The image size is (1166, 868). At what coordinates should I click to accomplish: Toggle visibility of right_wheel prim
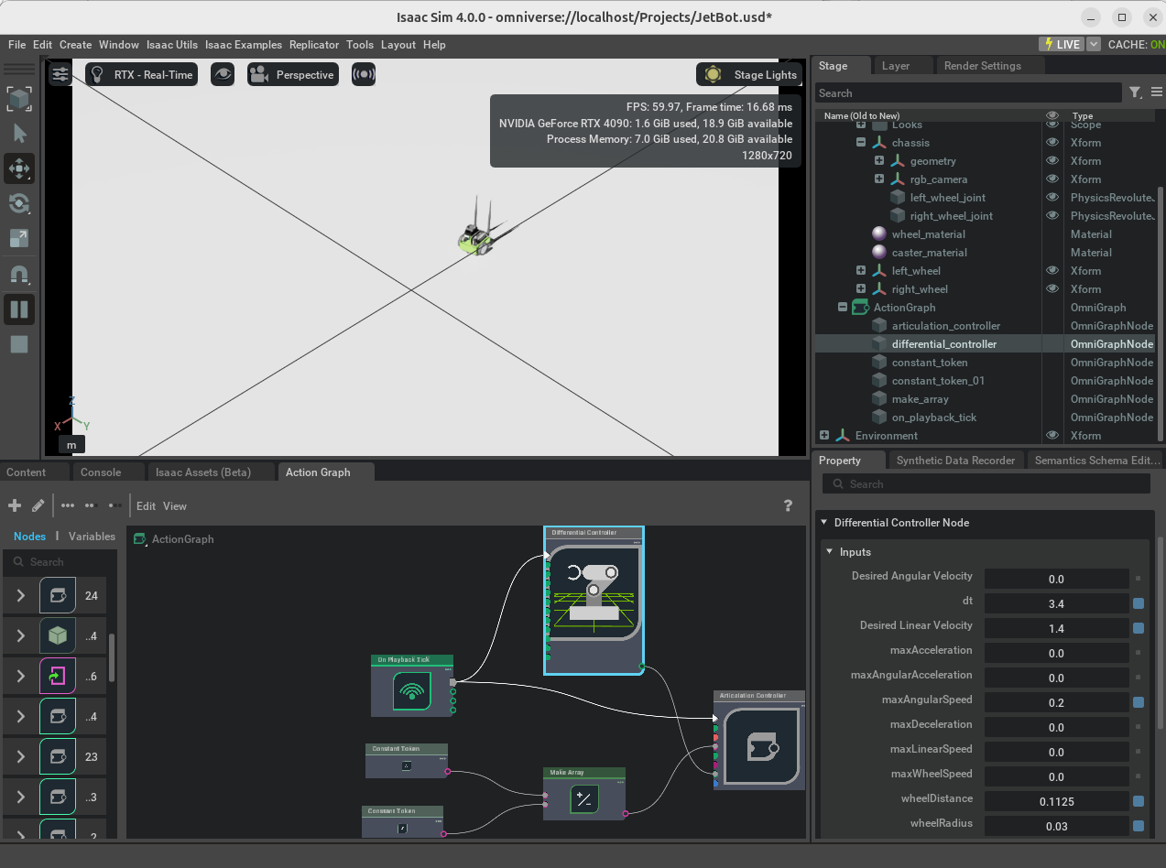click(x=1052, y=289)
